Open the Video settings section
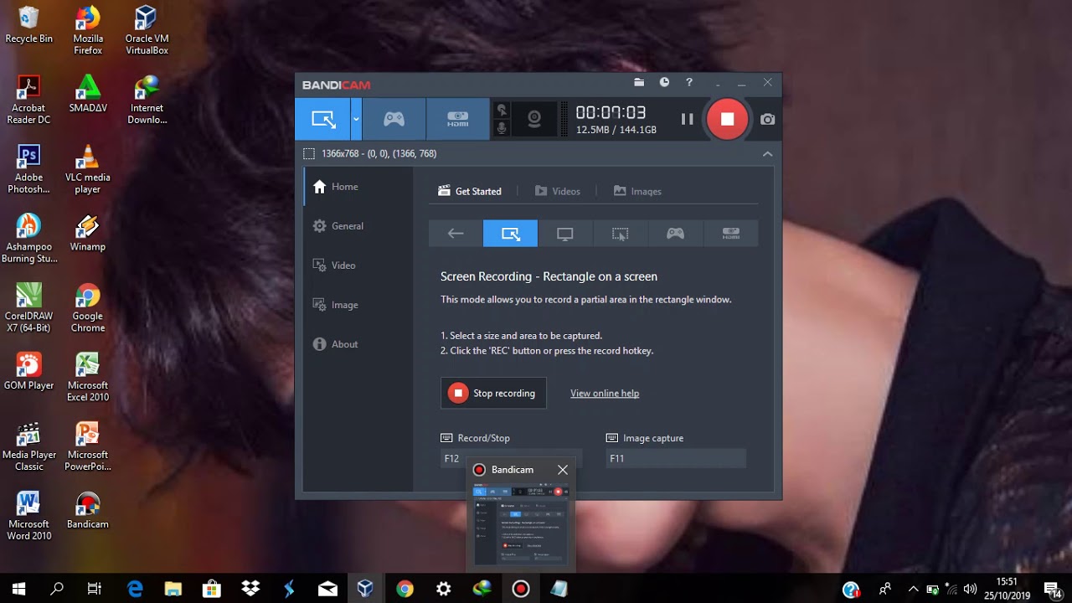Image resolution: width=1072 pixels, height=603 pixels. (358, 265)
